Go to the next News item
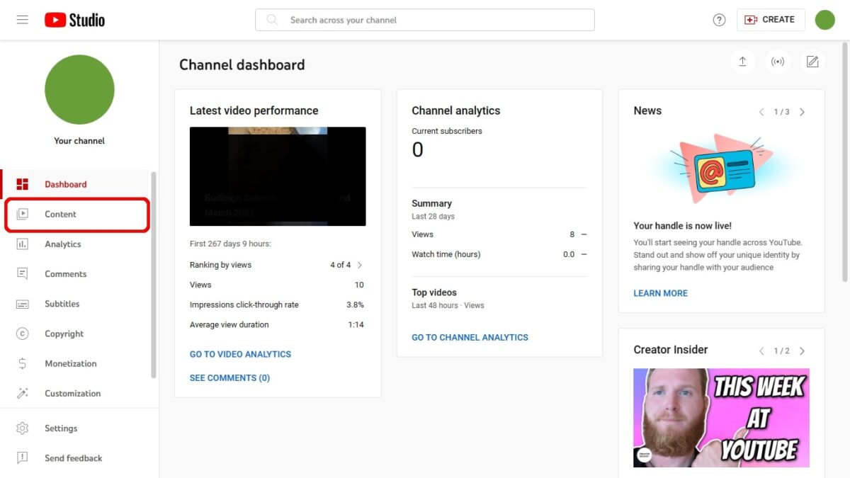Viewport: 850px width, 478px height. [x=802, y=112]
